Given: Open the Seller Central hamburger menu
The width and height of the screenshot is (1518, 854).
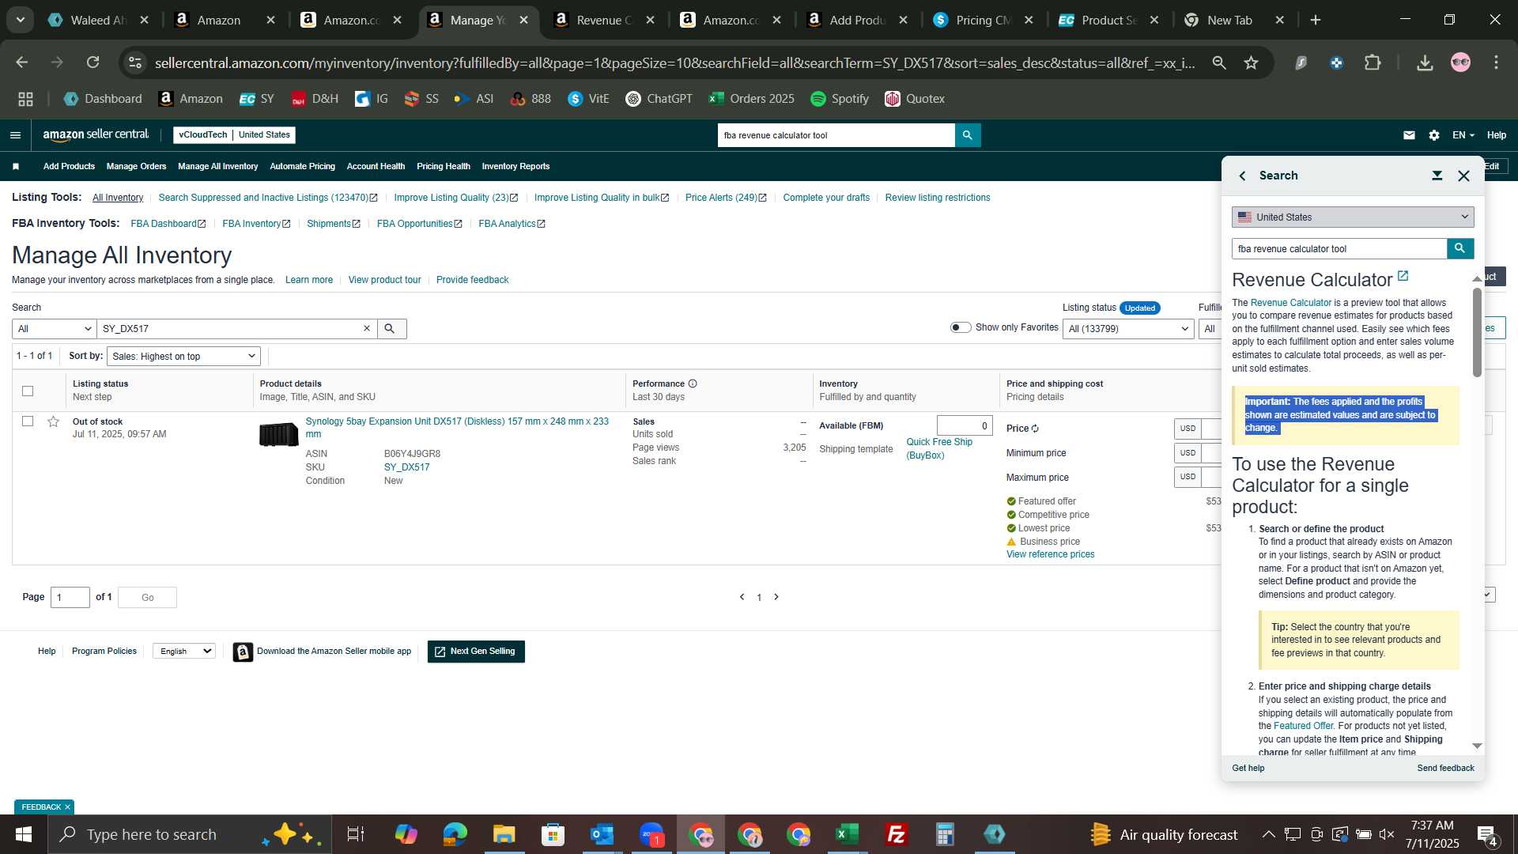Looking at the screenshot, I should 15,135.
